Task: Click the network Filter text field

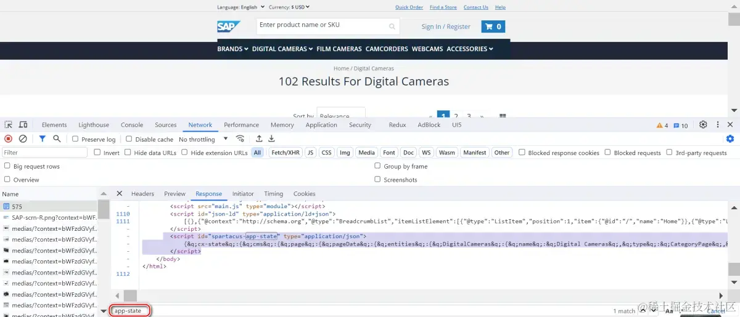Action: [x=45, y=153]
